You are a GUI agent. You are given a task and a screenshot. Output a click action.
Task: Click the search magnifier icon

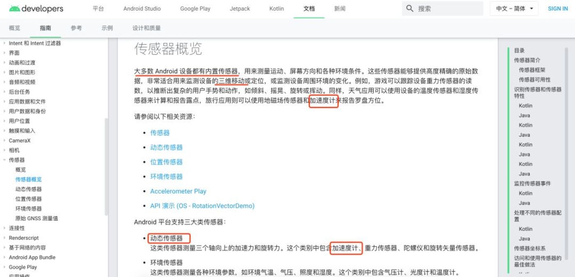click(409, 8)
